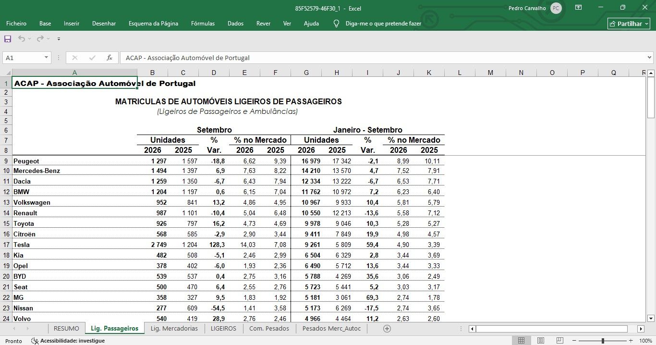Open Customize Quick Access Toolbar dropdown

tap(59, 38)
